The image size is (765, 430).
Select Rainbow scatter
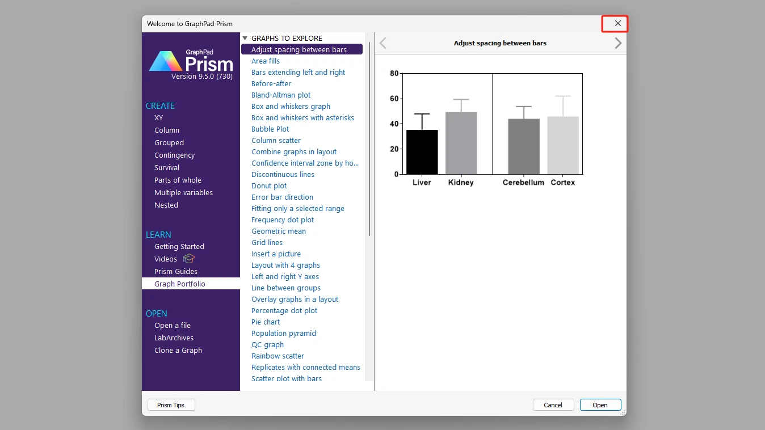[x=278, y=356]
